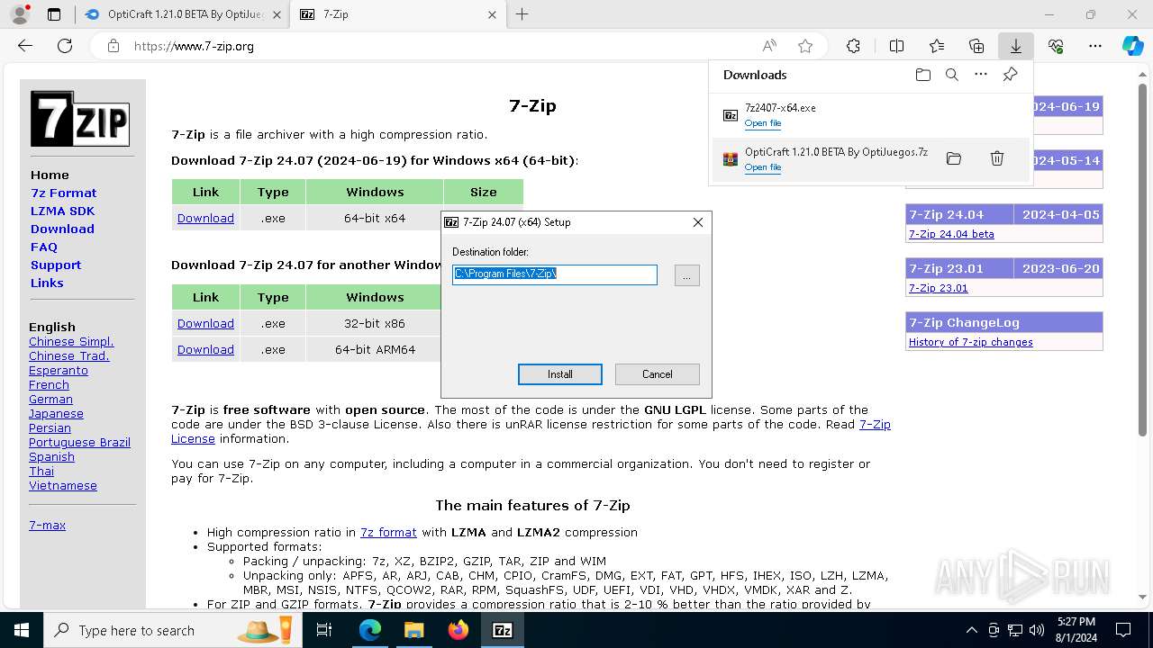Open Edge Extensions icon

coord(853,46)
